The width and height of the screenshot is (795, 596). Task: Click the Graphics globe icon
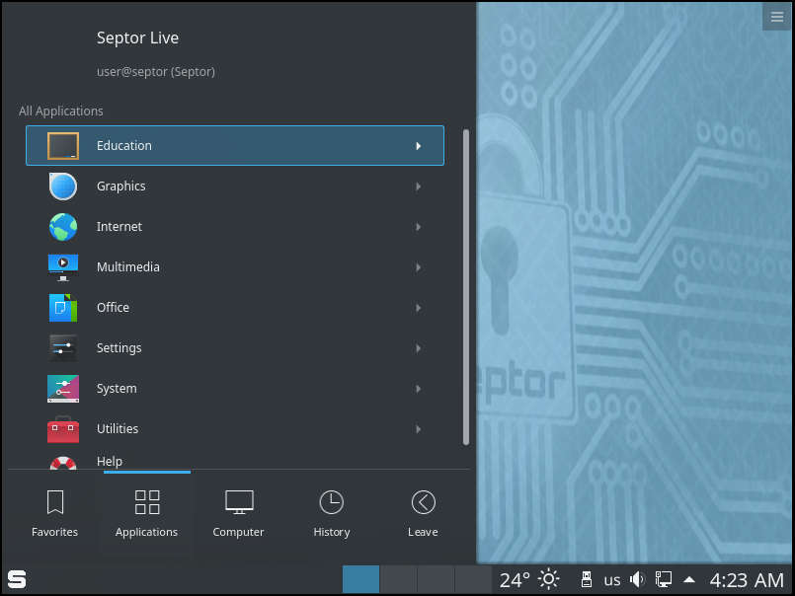point(63,186)
